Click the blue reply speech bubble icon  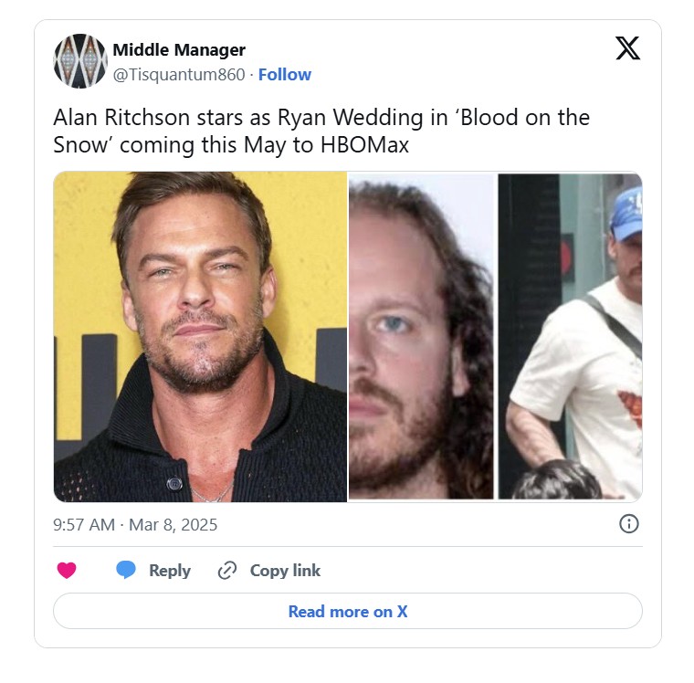click(126, 571)
